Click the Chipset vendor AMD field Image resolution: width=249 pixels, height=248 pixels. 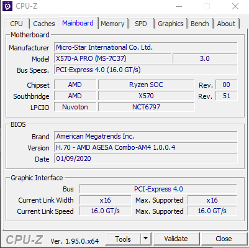(x=75, y=85)
